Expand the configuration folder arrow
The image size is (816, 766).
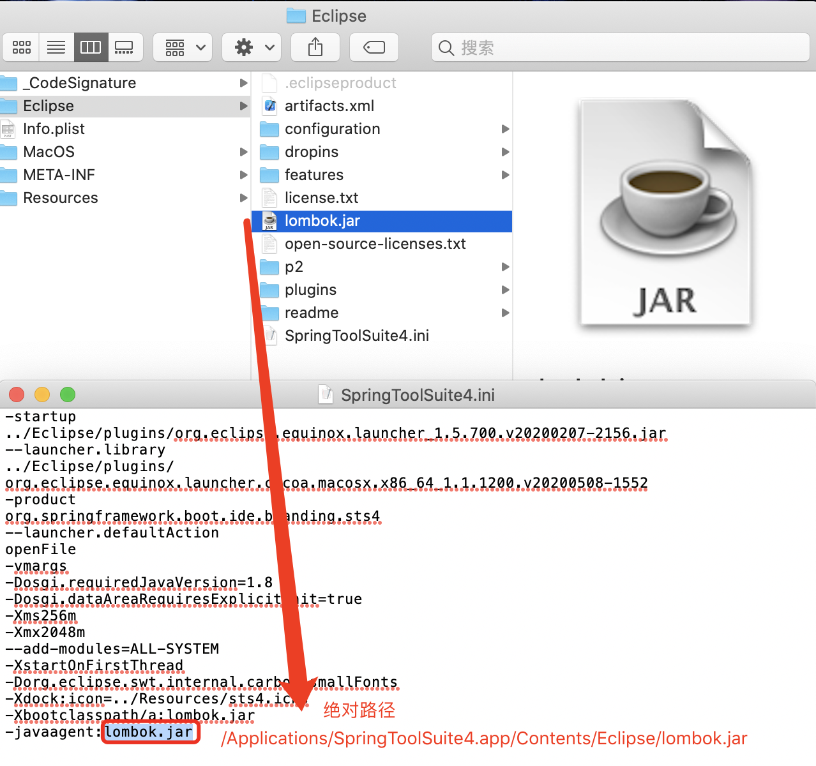[x=505, y=129]
